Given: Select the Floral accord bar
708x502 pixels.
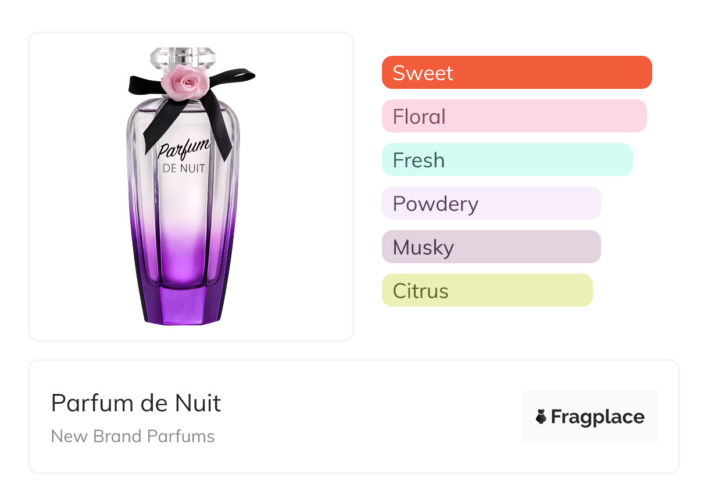Looking at the screenshot, I should 514,116.
